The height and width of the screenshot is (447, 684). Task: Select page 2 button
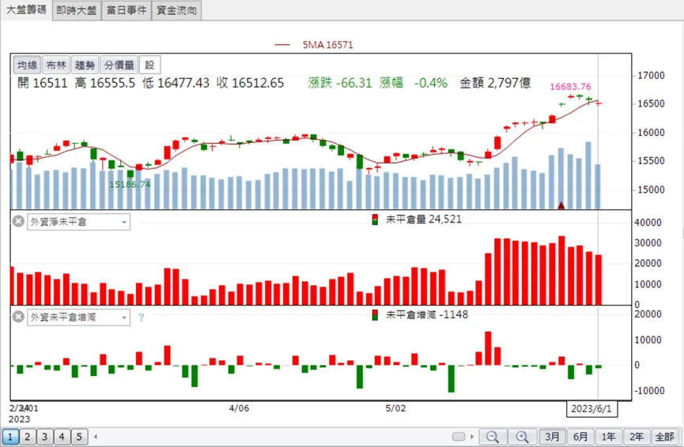click(27, 437)
